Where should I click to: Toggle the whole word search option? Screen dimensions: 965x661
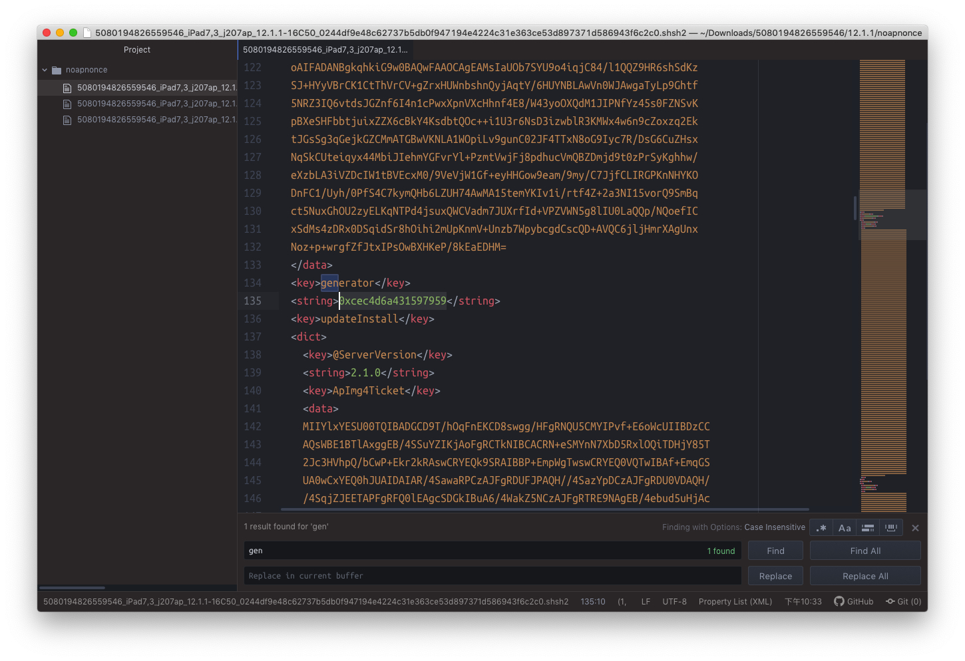pos(891,528)
